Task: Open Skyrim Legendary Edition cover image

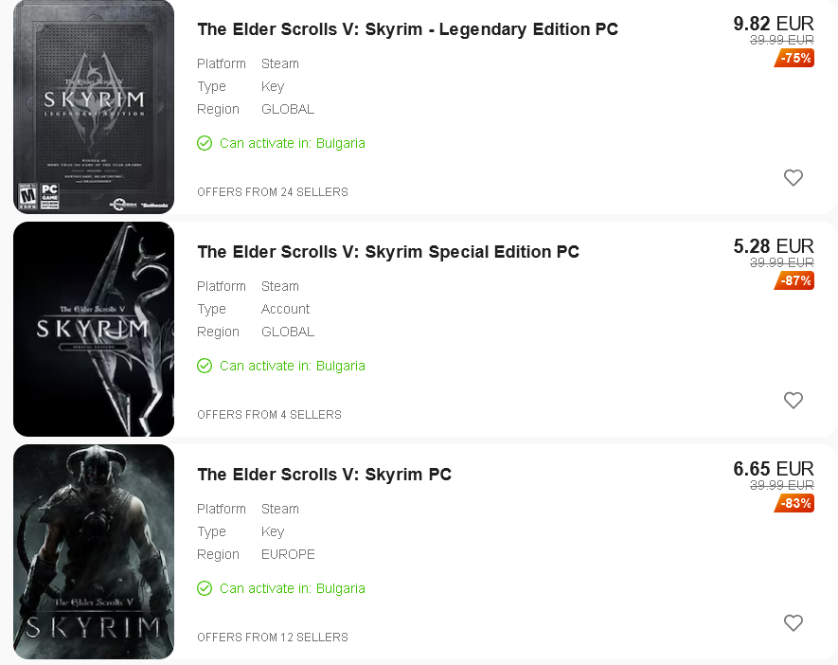Action: pyautogui.click(x=94, y=106)
